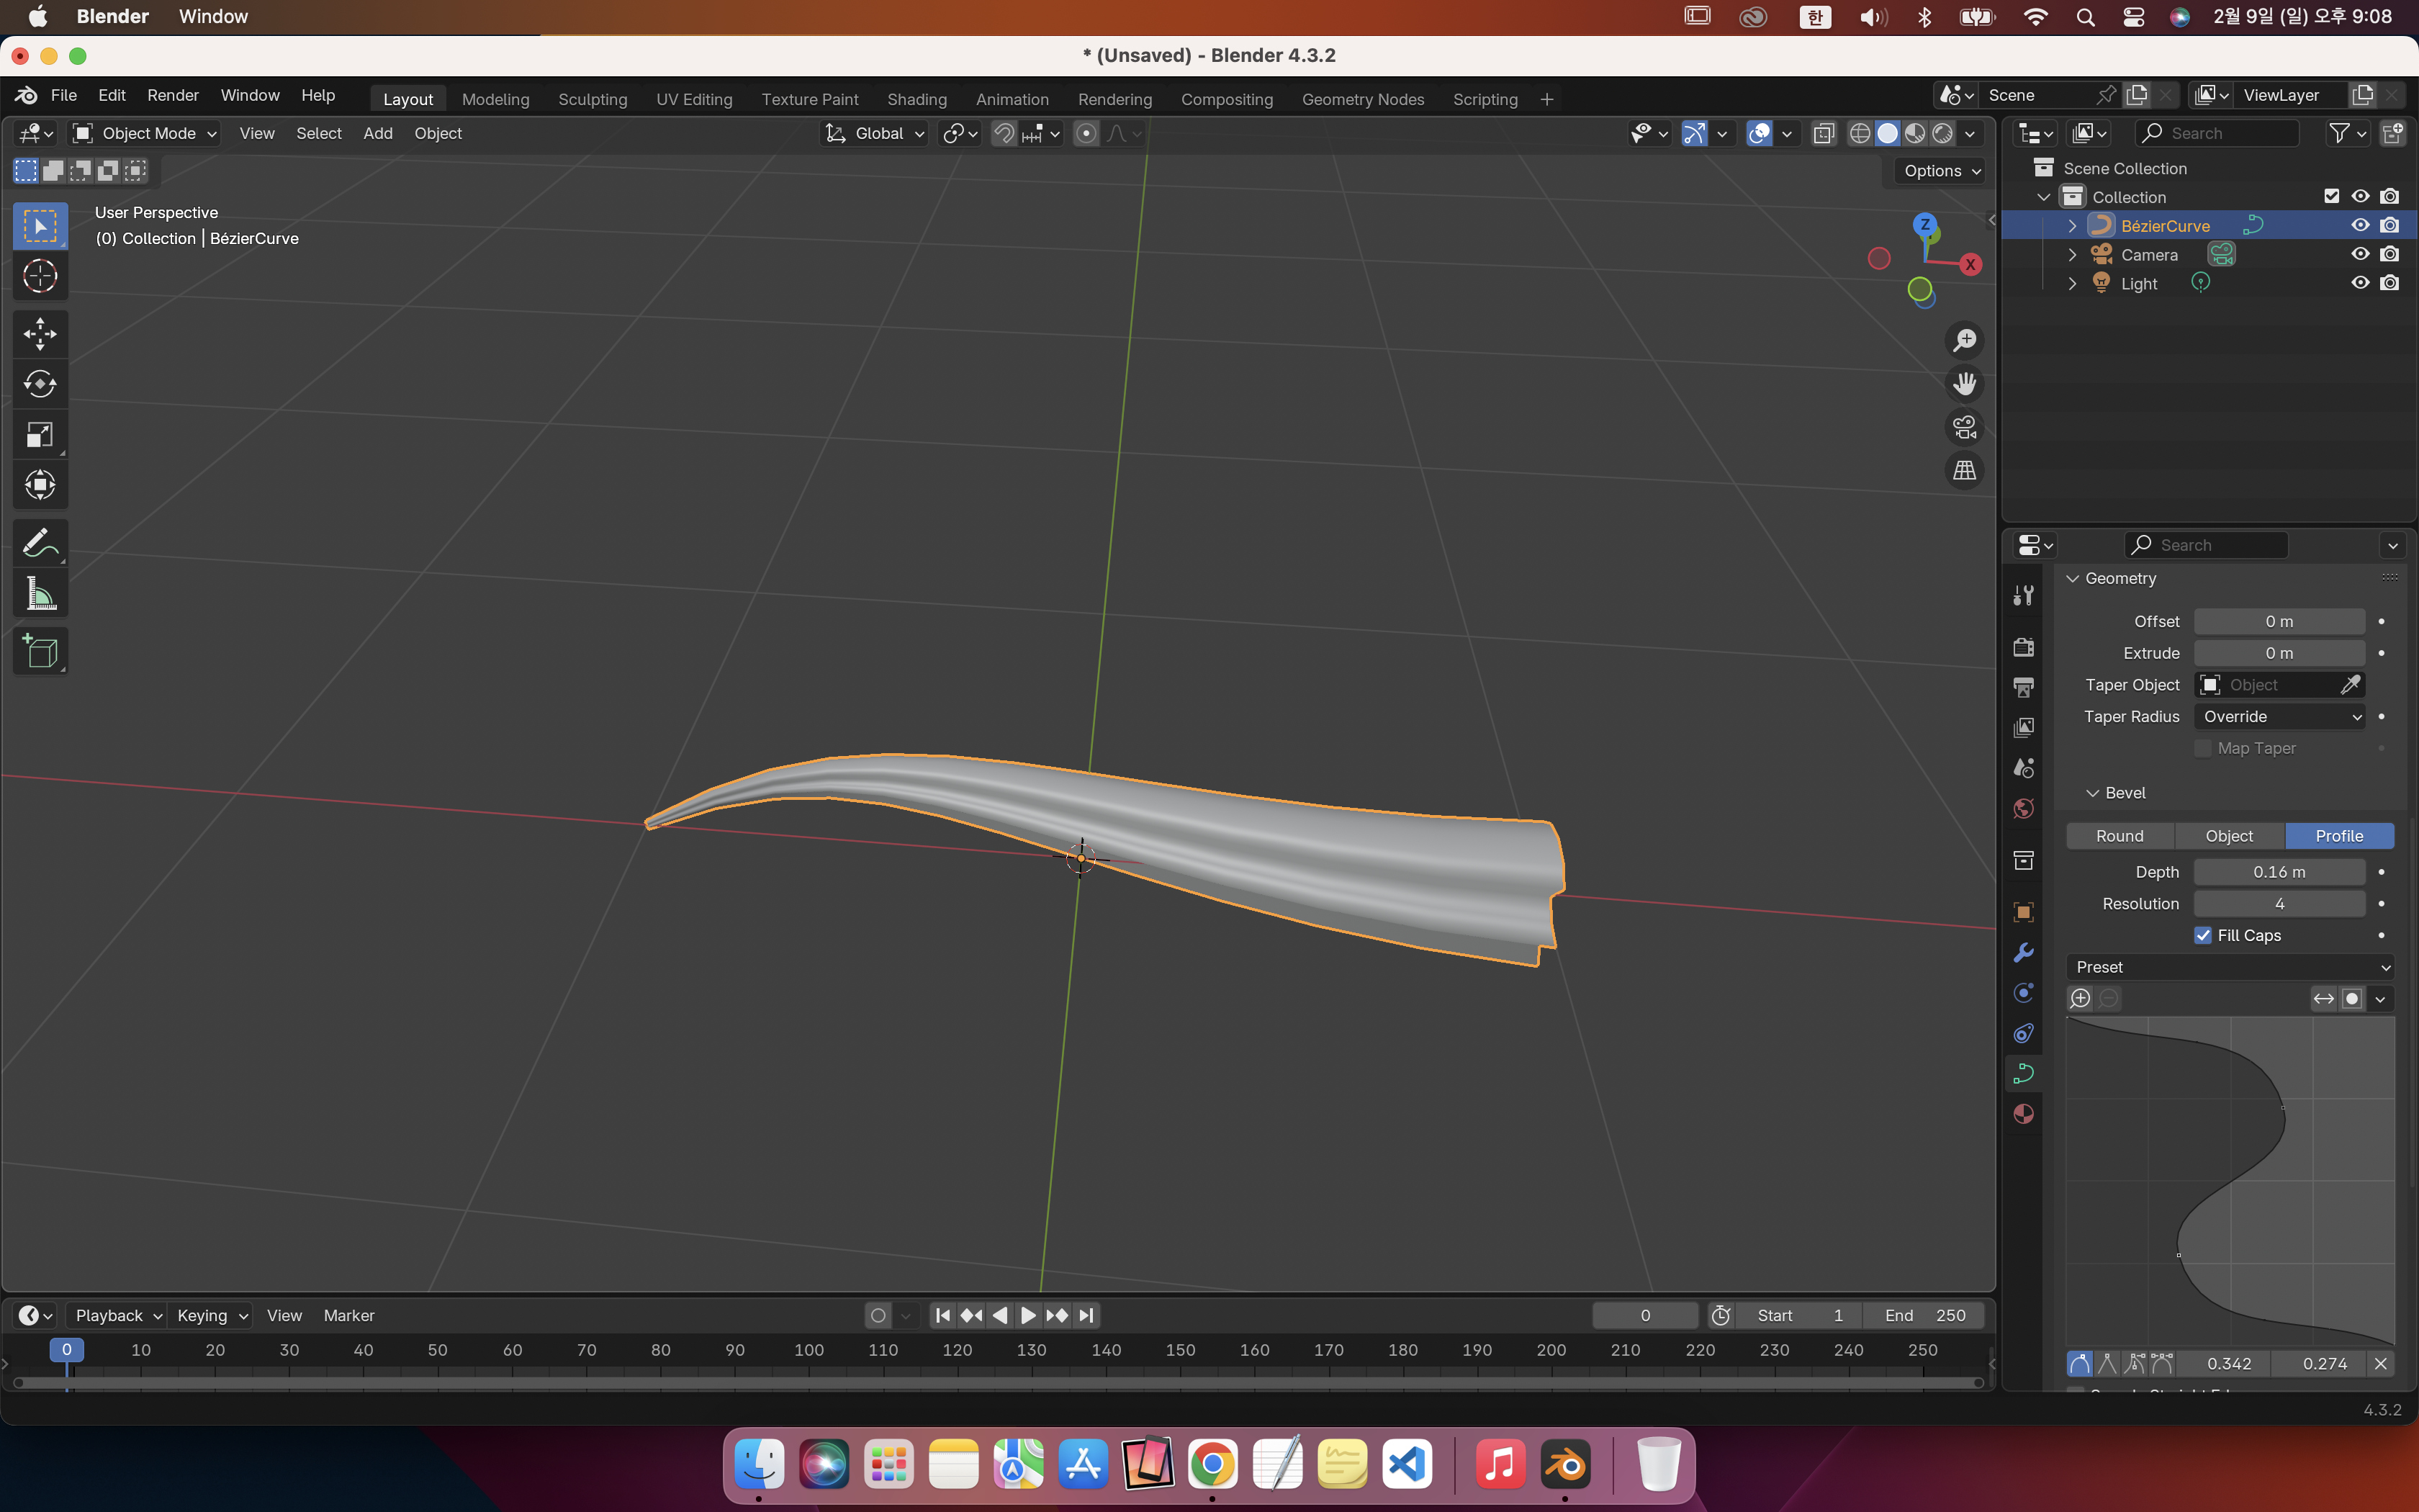Hide the Camera object in outliner
The image size is (2419, 1512).
point(2360,254)
